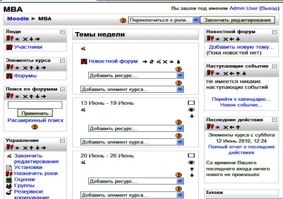This screenshot has width=283, height=199.
Task: Move Люди block down with arrow
Action: click(31, 39)
